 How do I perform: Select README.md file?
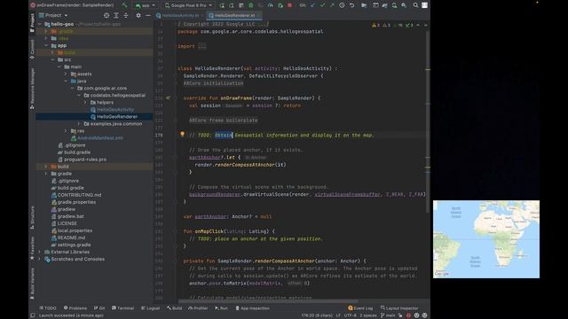pyautogui.click(x=71, y=237)
